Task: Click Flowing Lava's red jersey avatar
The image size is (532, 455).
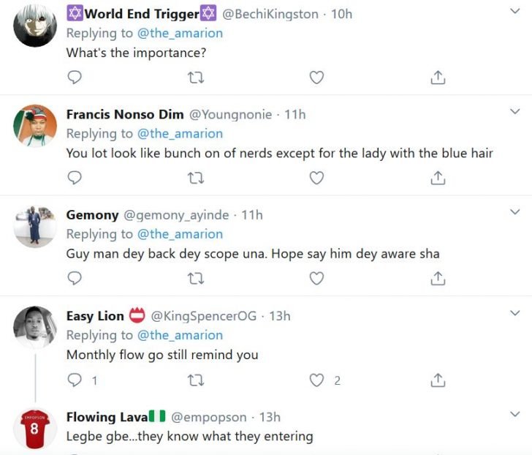Action: 34,429
